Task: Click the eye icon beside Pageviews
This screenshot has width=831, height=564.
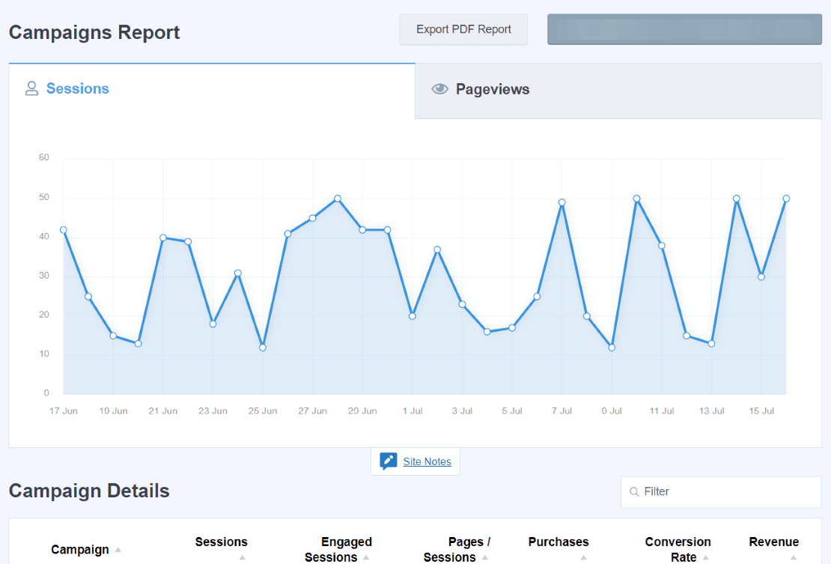Action: tap(439, 89)
